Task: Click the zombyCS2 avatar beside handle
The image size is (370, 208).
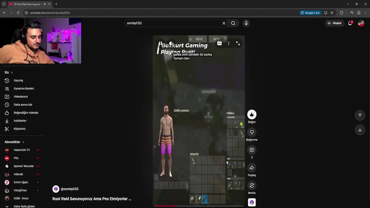Action: pyautogui.click(x=56, y=189)
